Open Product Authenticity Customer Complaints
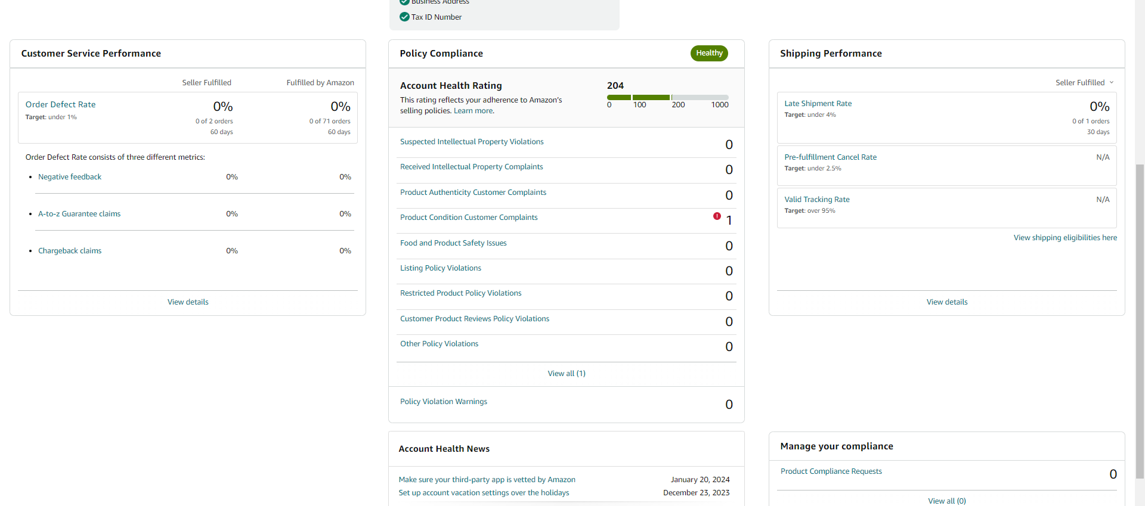Screen dimensions: 1145x506 pos(473,193)
